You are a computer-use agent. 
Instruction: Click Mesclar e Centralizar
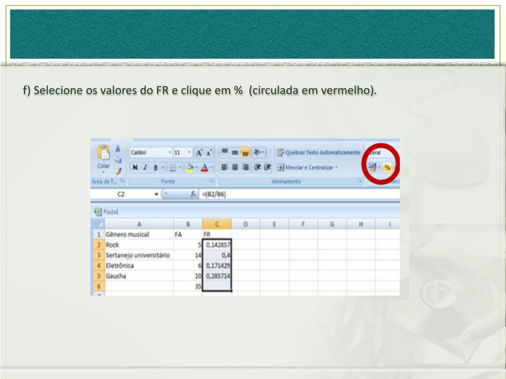click(305, 168)
